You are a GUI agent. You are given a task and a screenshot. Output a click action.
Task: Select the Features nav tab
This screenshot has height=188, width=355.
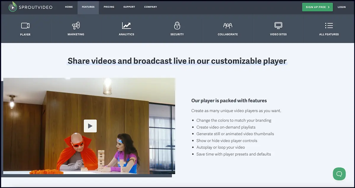[88, 7]
